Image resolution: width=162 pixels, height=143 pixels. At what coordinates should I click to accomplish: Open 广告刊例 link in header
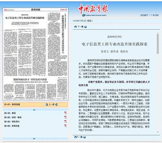(155, 15)
